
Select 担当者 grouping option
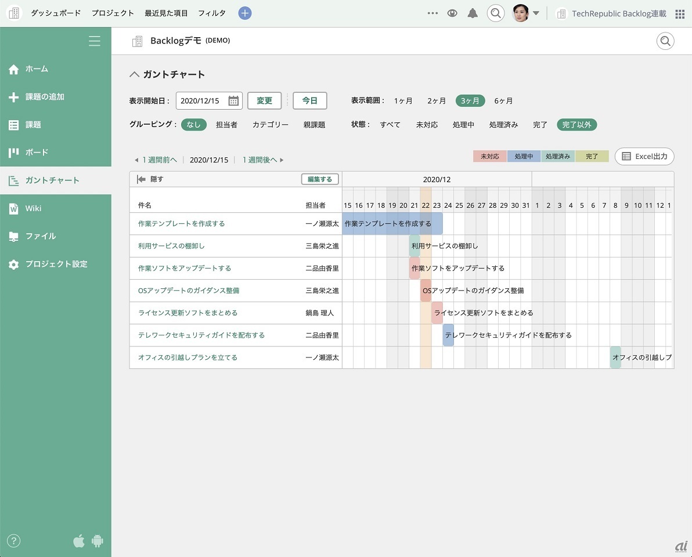click(x=226, y=125)
